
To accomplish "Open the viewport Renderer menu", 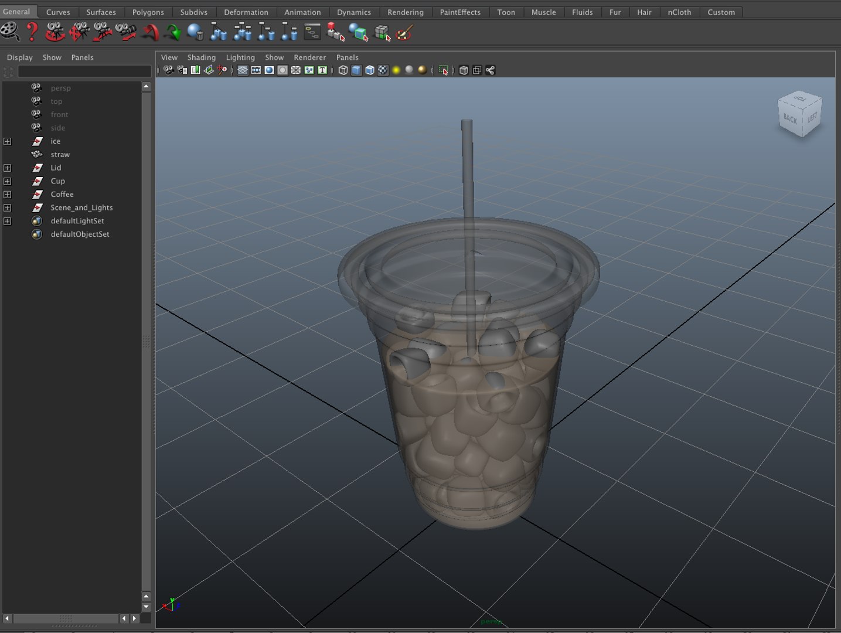I will 309,57.
